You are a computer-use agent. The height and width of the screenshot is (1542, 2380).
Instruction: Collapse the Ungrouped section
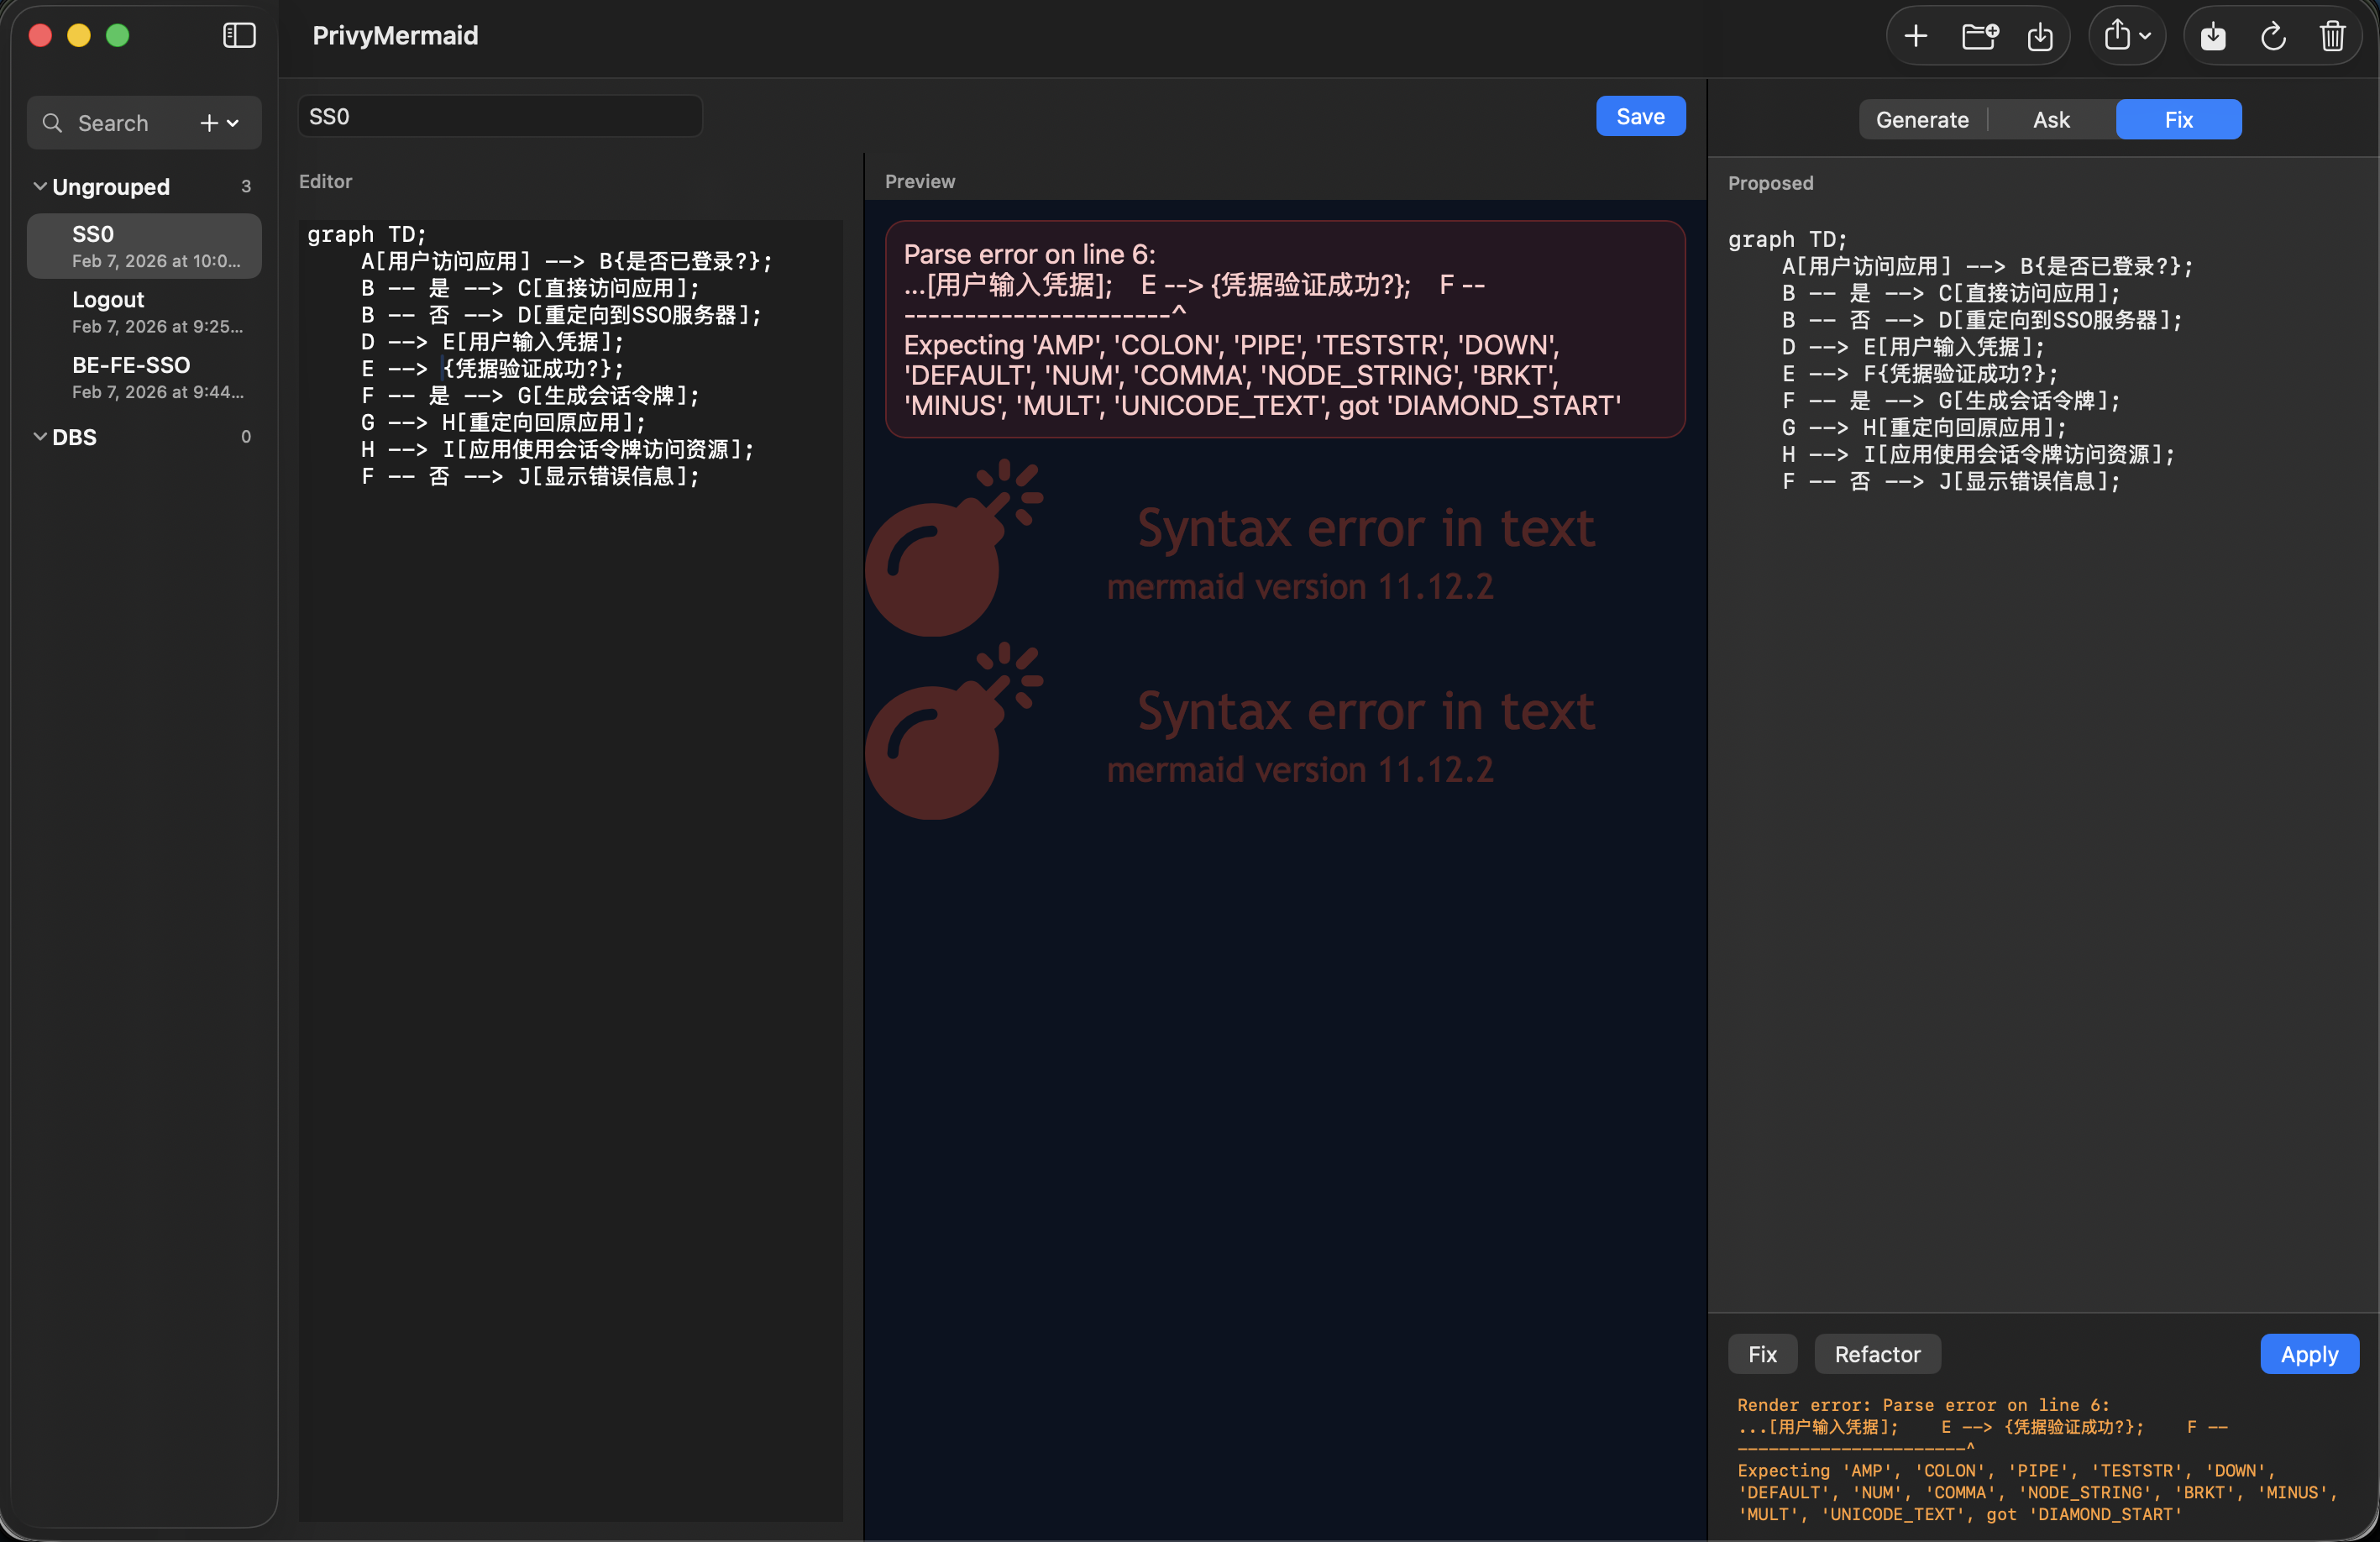click(39, 186)
